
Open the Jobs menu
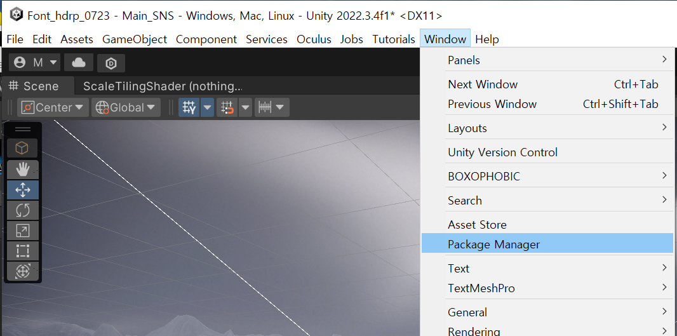pos(351,39)
